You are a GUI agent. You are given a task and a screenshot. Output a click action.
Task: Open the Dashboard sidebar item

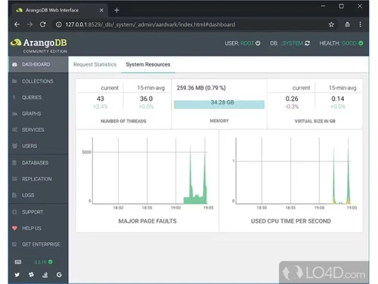(38, 64)
